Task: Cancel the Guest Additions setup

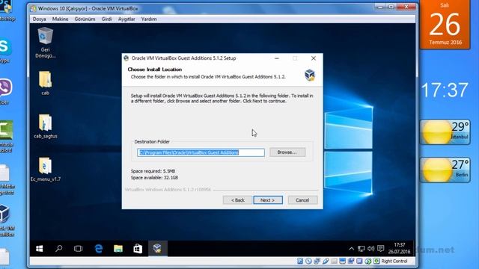Action: (302, 200)
